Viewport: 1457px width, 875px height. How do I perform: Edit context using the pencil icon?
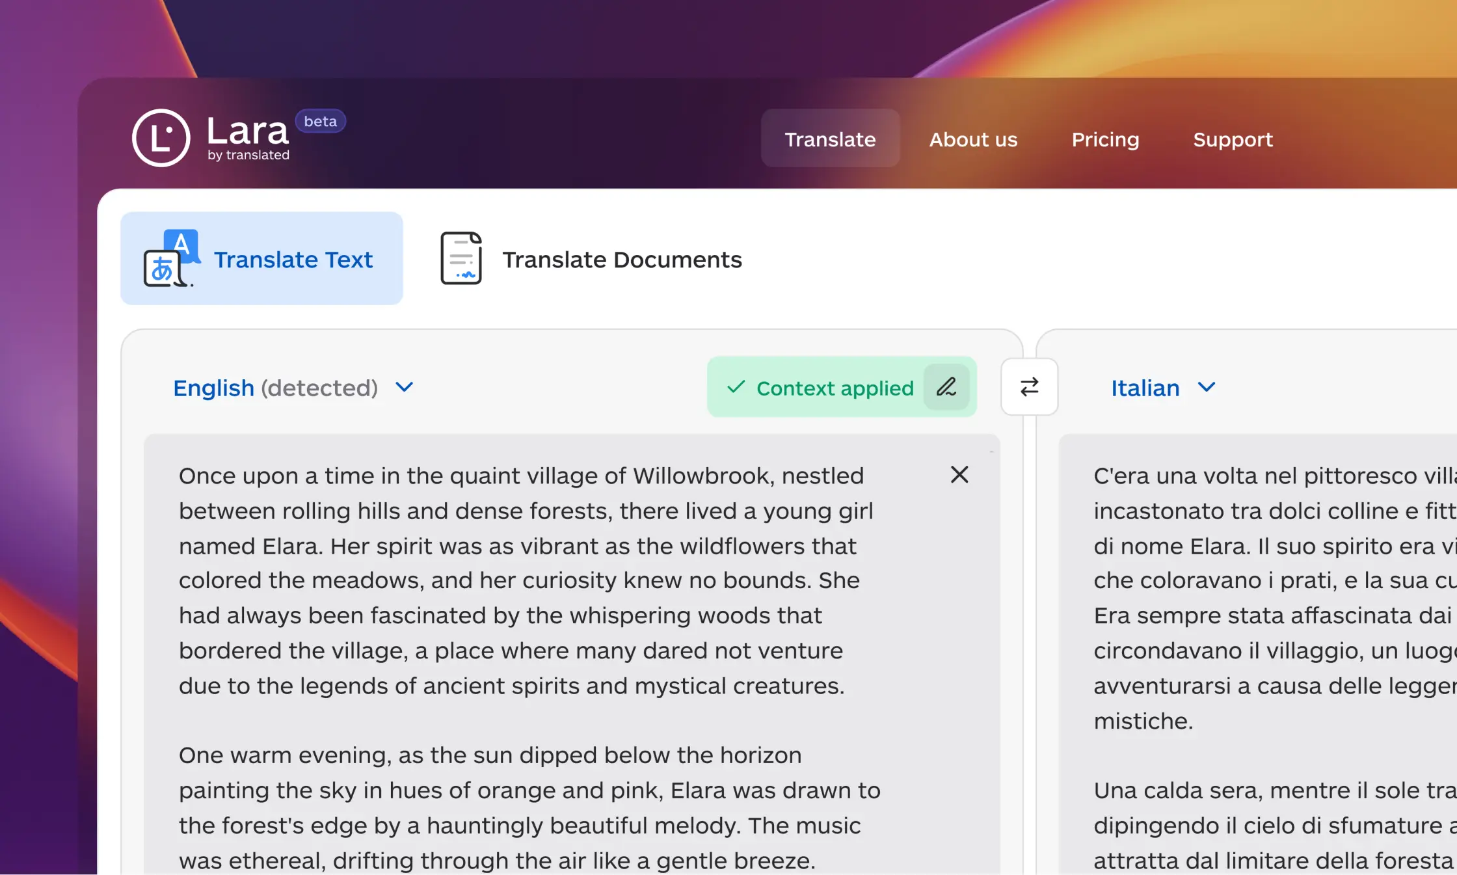tap(946, 387)
